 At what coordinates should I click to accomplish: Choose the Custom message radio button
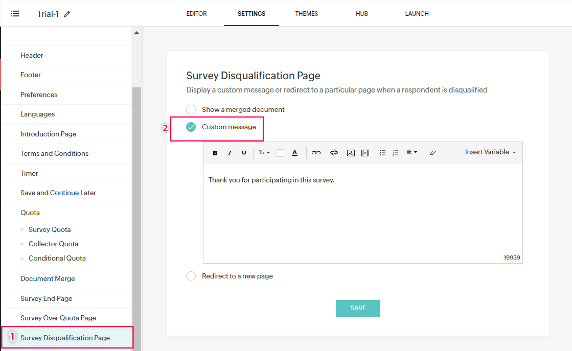[x=191, y=127]
